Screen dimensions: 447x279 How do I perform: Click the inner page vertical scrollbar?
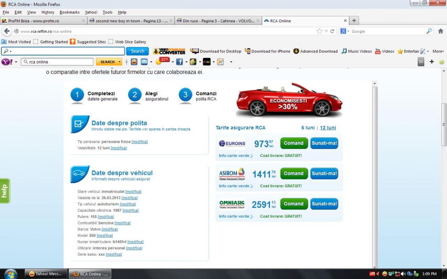click(375, 175)
